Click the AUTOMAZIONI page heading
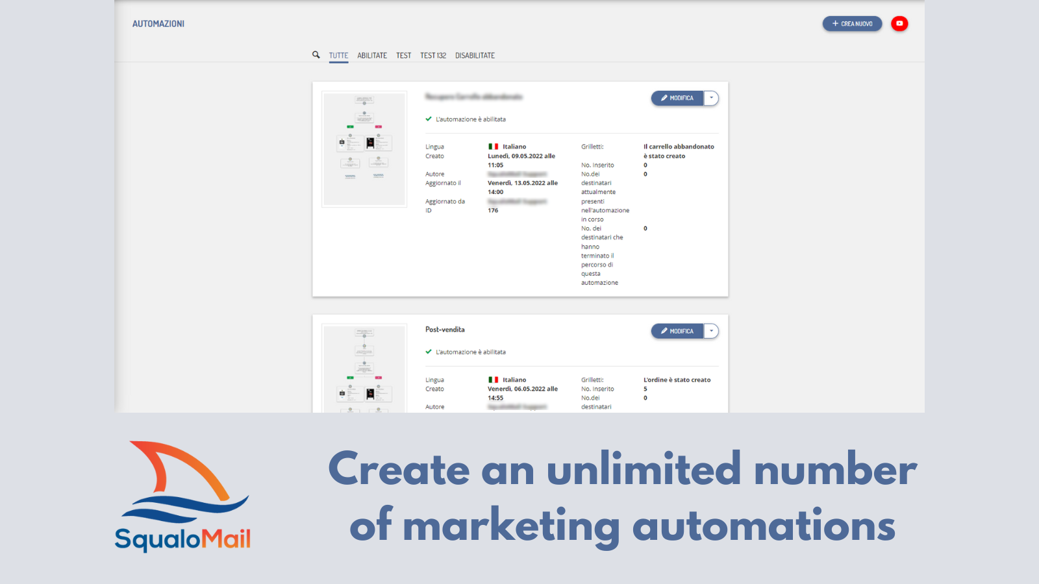This screenshot has width=1039, height=584. pos(158,24)
